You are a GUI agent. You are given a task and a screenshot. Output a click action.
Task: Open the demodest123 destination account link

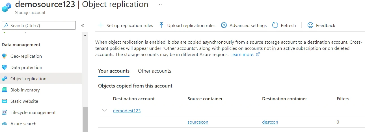[x=127, y=111]
